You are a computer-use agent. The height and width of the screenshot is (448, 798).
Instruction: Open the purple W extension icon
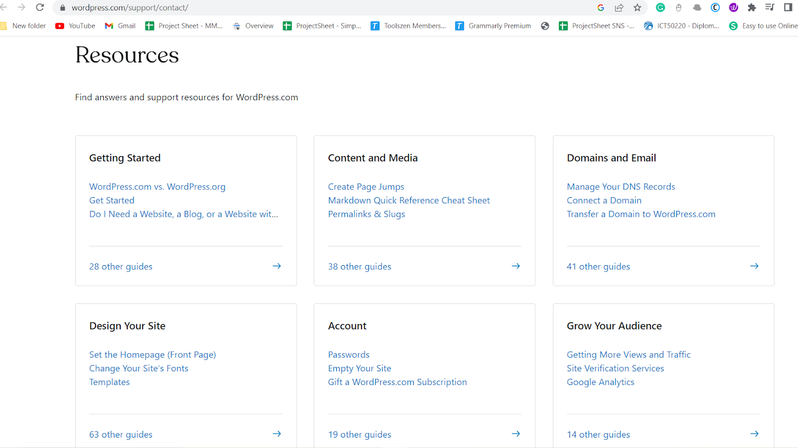coord(733,8)
